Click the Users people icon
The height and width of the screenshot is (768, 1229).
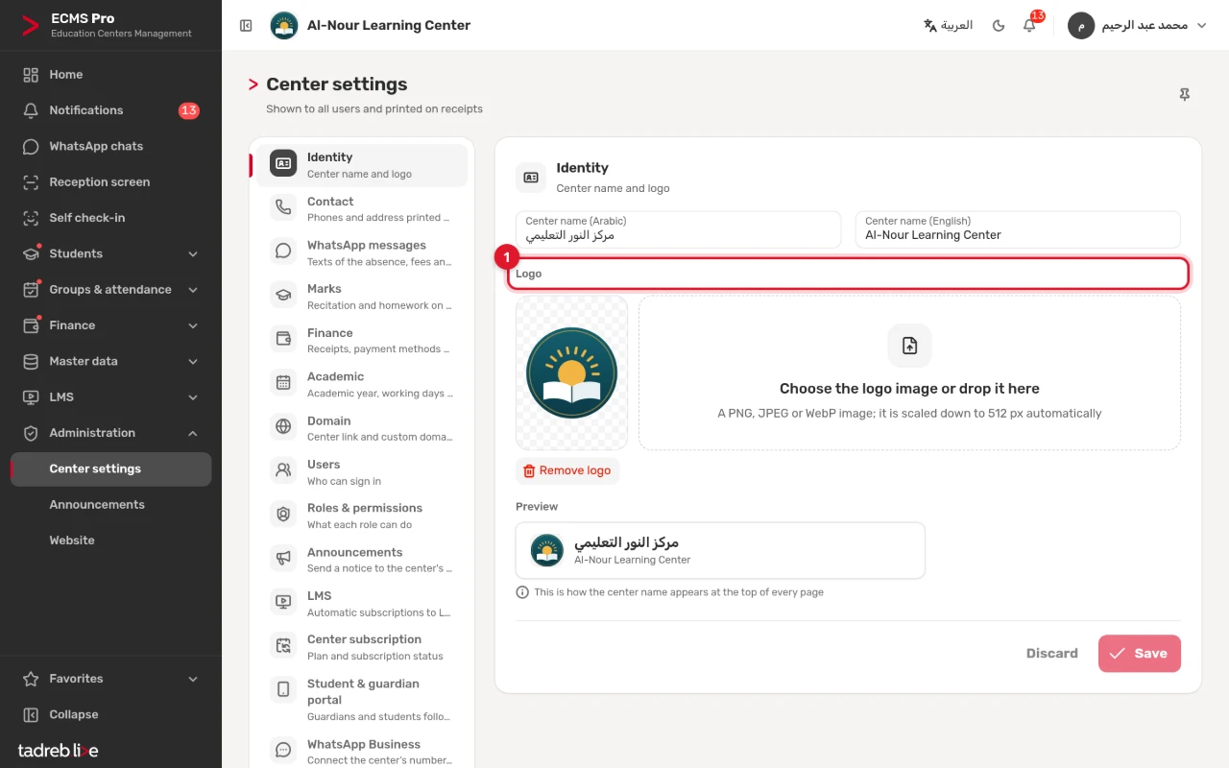[x=283, y=470]
